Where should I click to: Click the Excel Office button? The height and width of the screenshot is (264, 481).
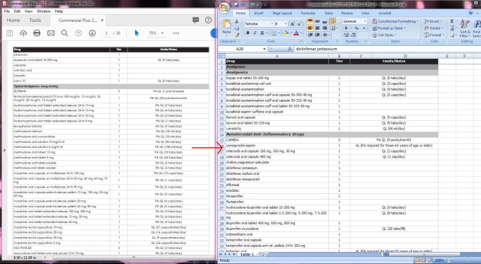[224, 8]
